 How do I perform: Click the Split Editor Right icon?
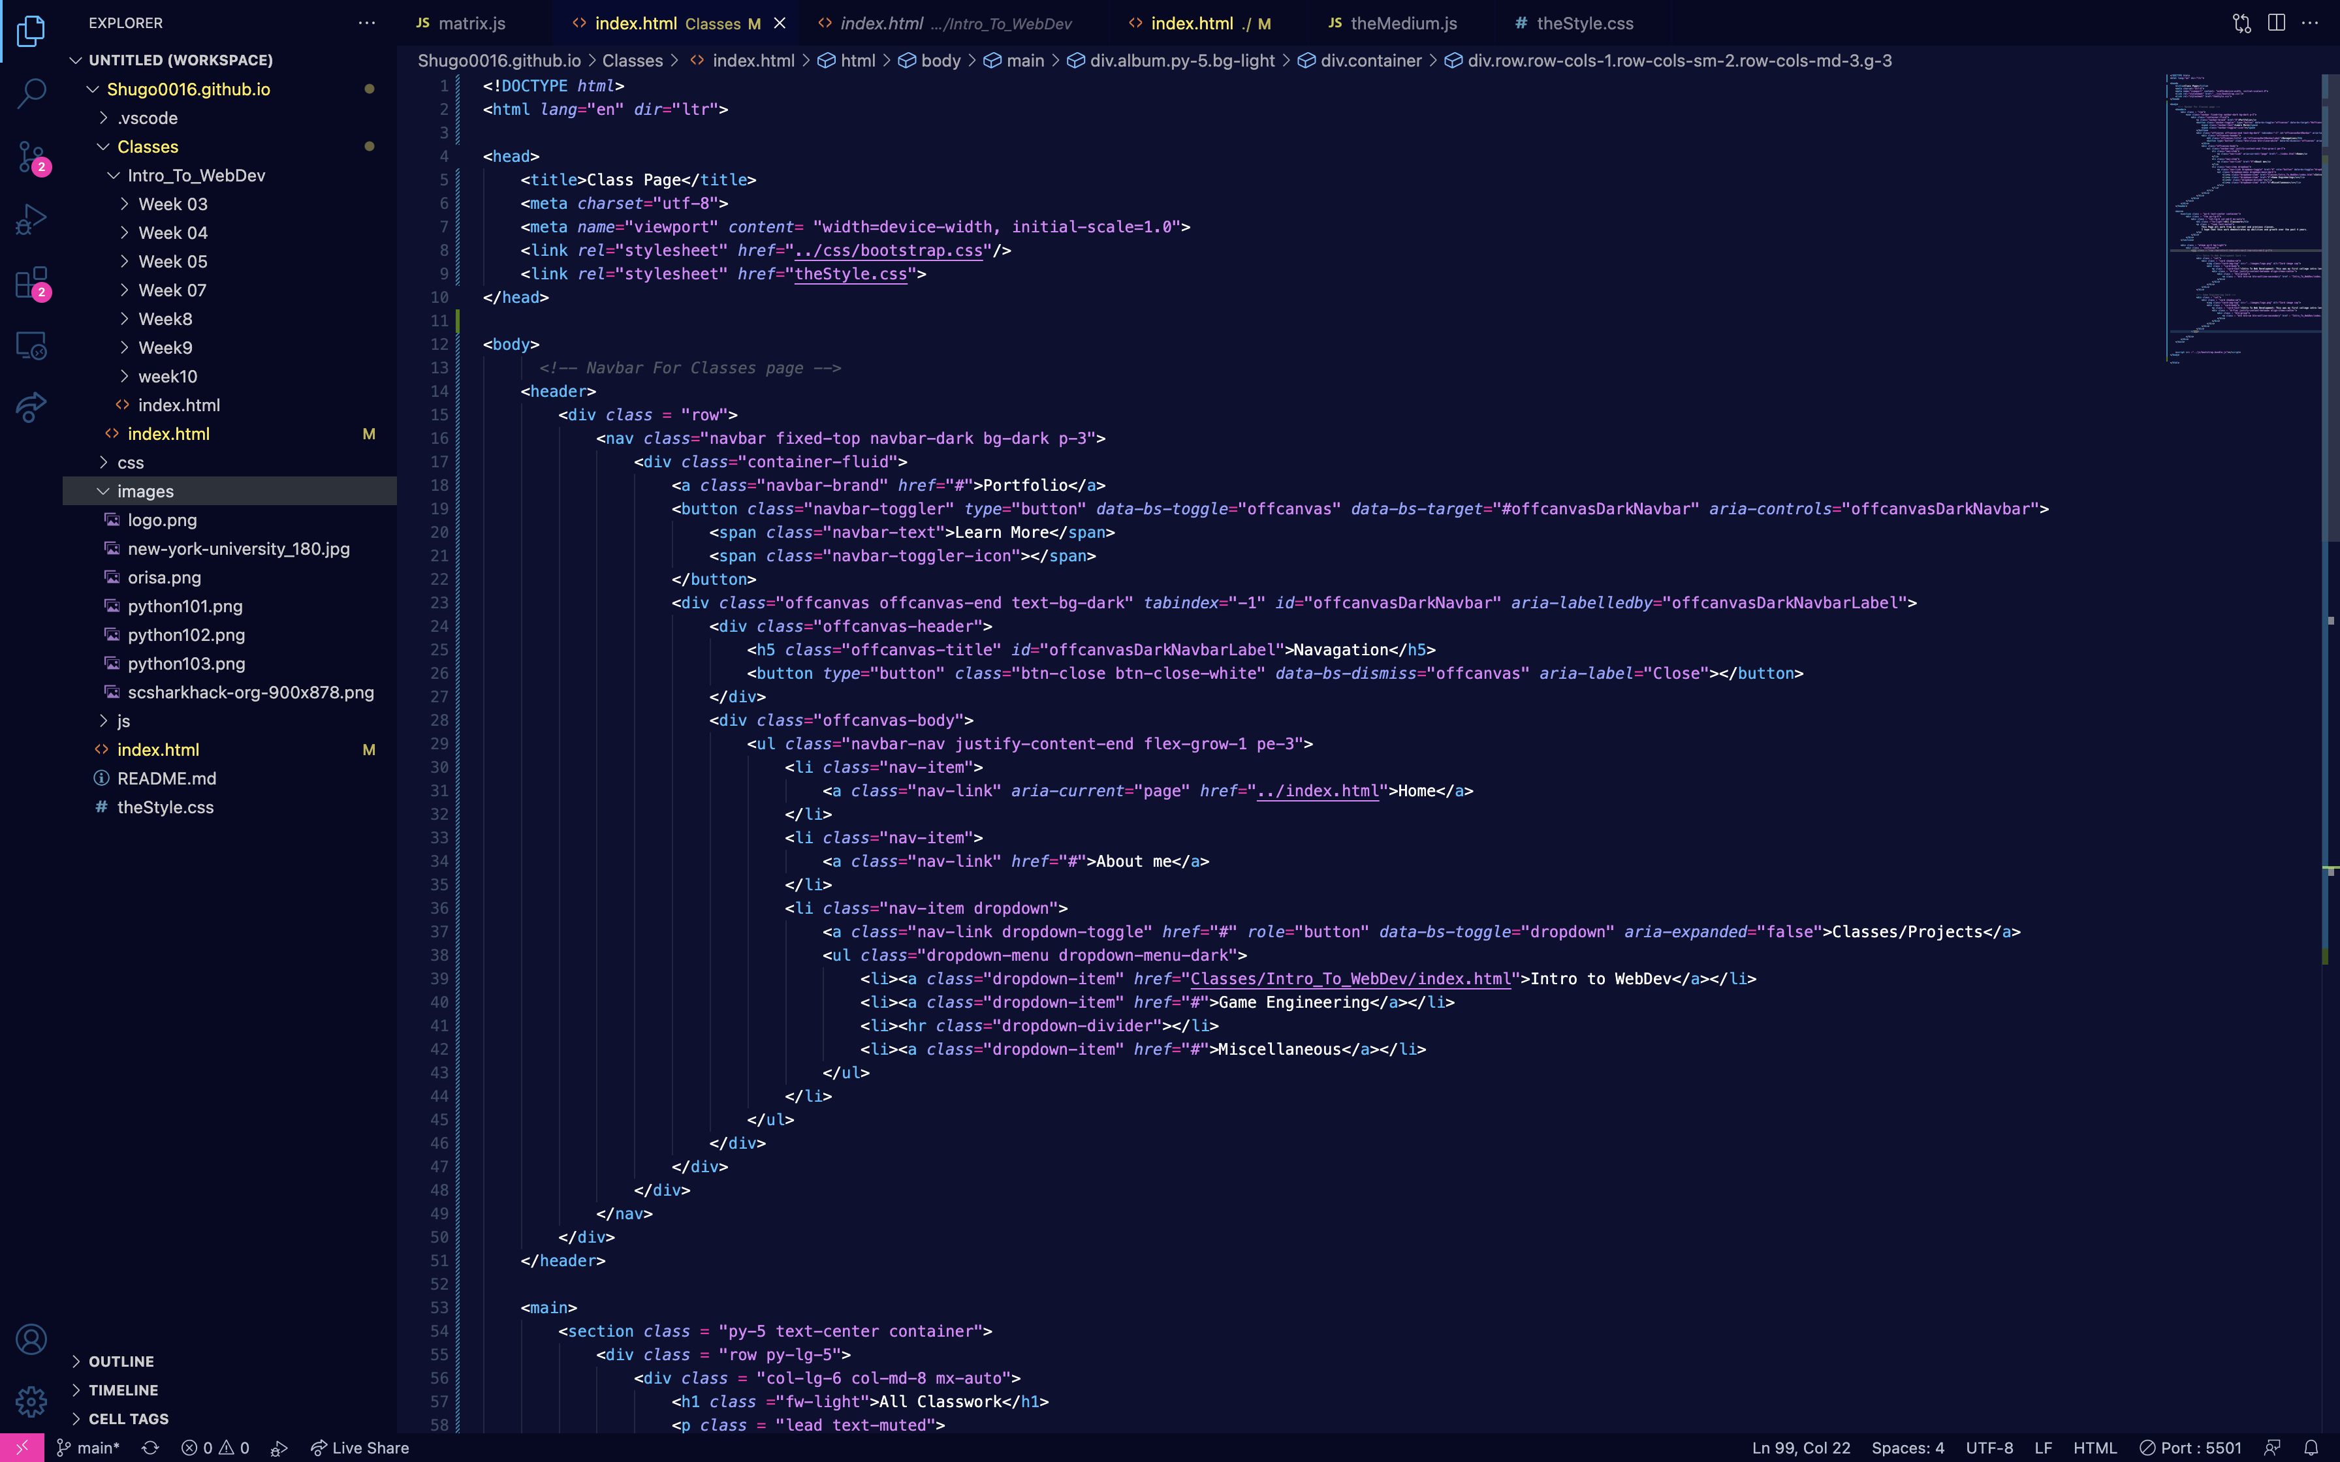[2276, 23]
